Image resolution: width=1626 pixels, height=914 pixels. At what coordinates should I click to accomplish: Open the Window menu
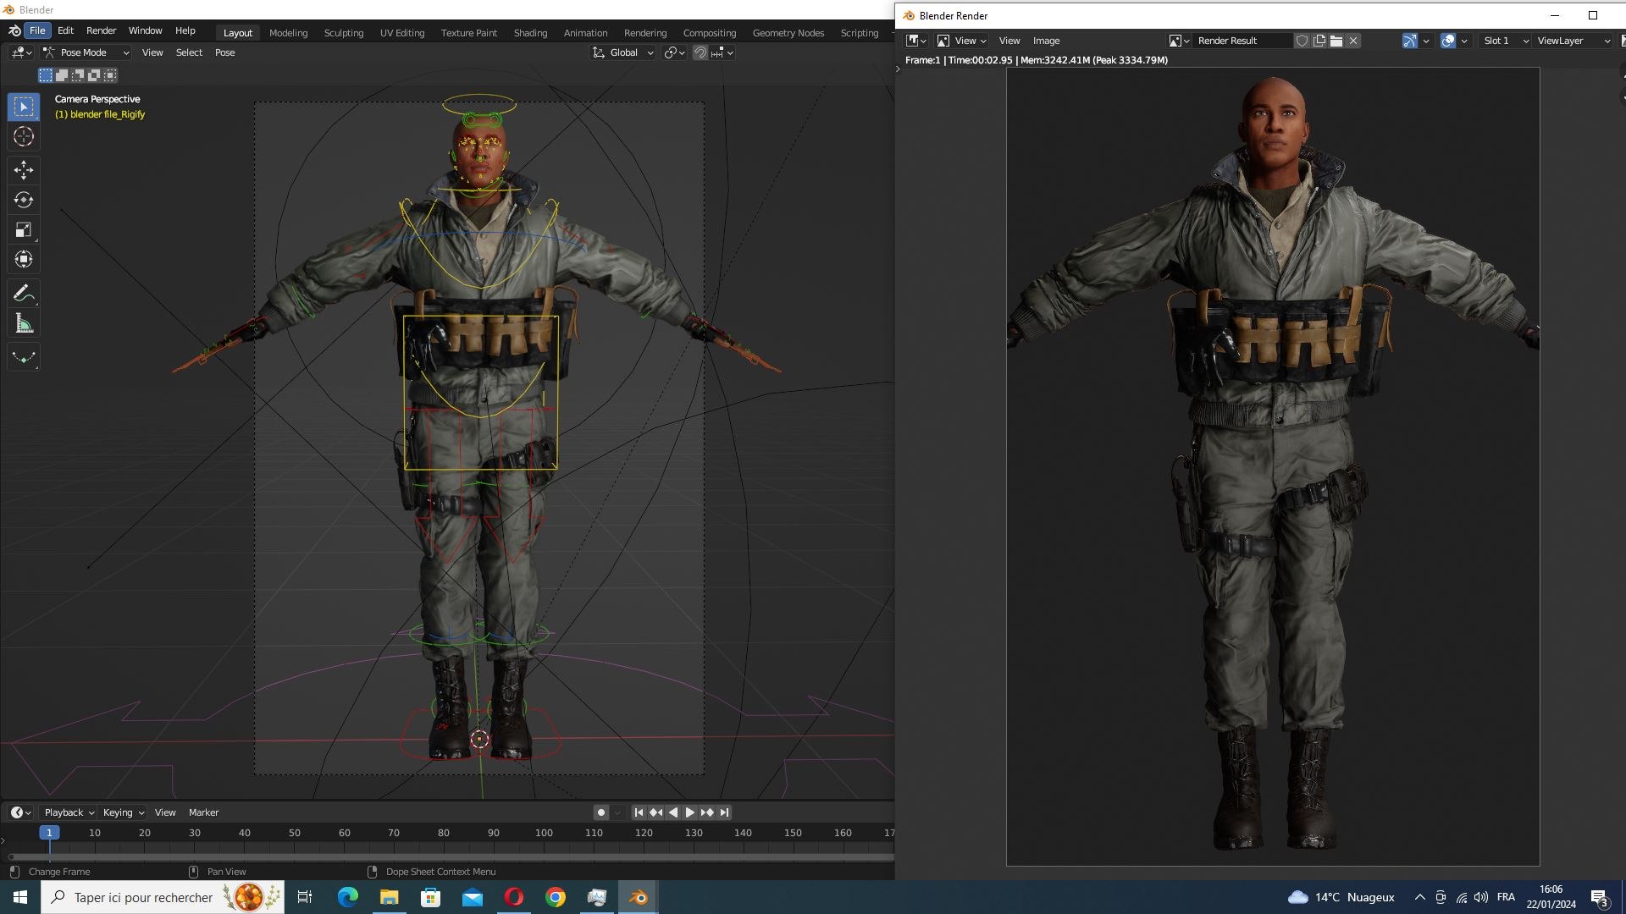click(x=145, y=30)
